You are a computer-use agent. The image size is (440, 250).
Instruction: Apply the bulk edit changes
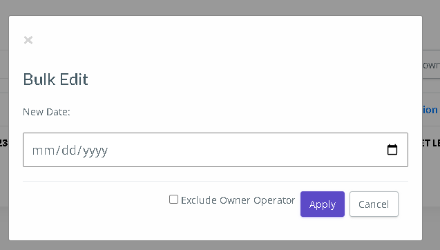click(323, 204)
